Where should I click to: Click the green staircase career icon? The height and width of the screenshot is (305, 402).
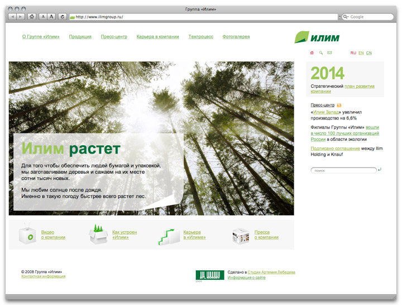pos(169,235)
